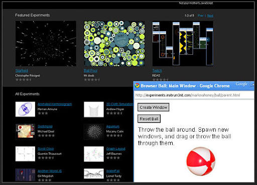This screenshot has width=257, height=185.
Task: Click author name REAS under Twitch
Action: (156, 75)
